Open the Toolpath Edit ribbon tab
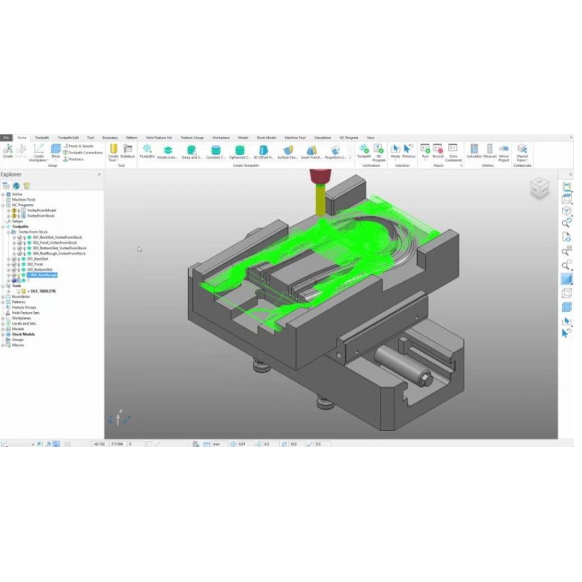This screenshot has width=582, height=582. click(x=68, y=138)
